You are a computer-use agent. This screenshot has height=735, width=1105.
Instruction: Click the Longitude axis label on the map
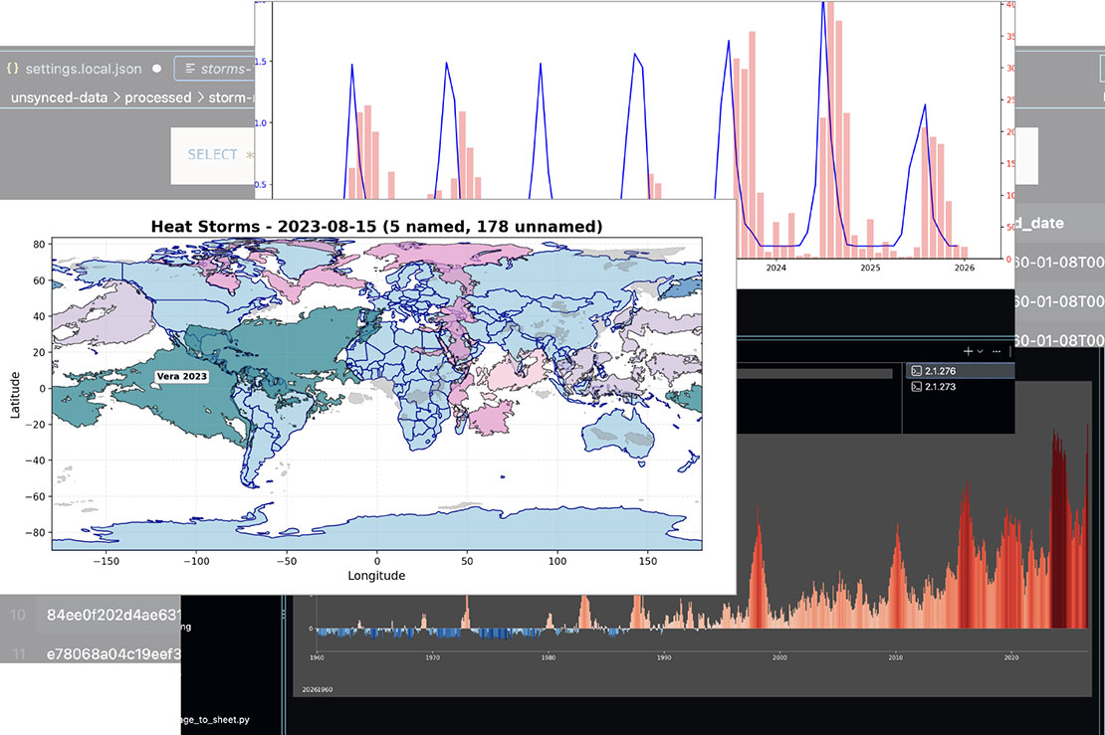[x=376, y=575]
